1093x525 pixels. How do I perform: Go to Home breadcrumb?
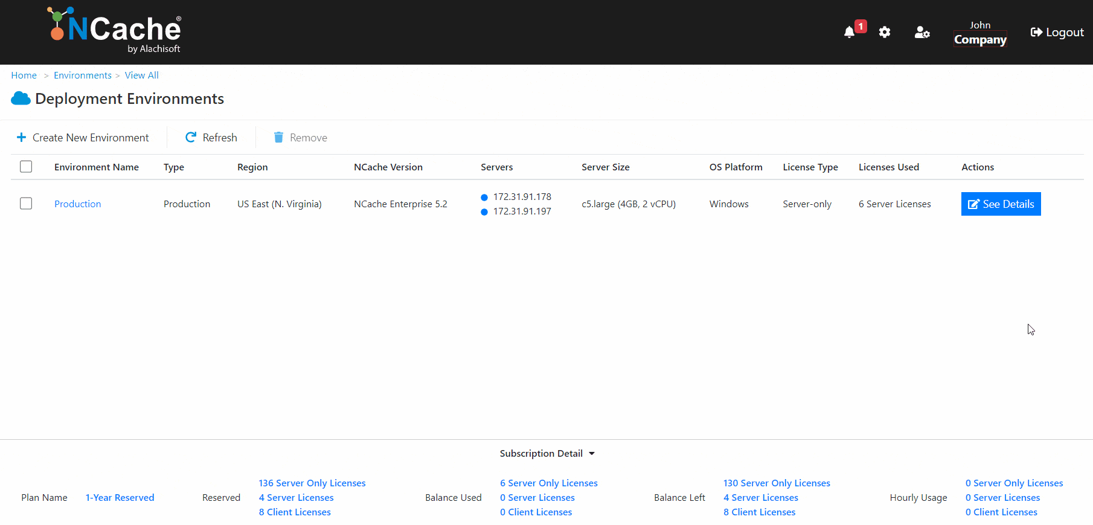pyautogui.click(x=24, y=76)
